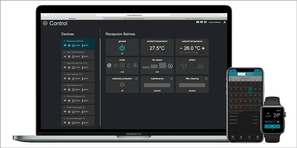Switch to the three-column layout view icon
Viewport: 297px width, 148px height.
click(x=201, y=22)
